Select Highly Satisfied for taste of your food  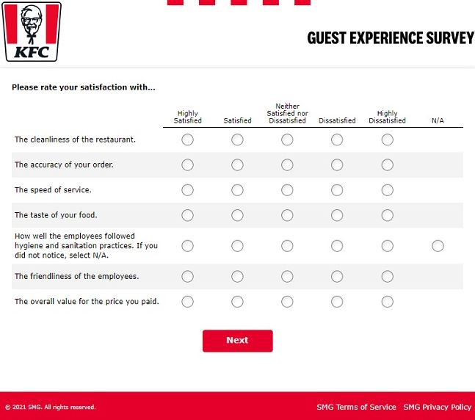pyautogui.click(x=187, y=215)
